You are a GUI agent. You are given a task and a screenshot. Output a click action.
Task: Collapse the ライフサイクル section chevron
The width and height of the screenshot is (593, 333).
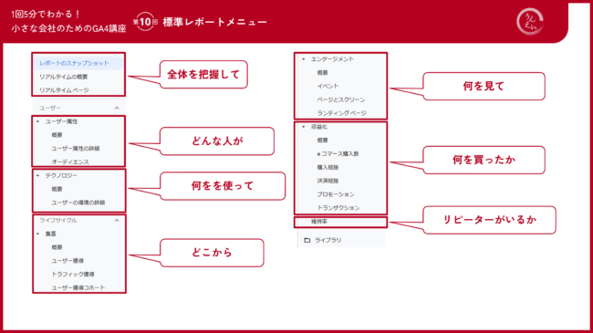tap(117, 220)
